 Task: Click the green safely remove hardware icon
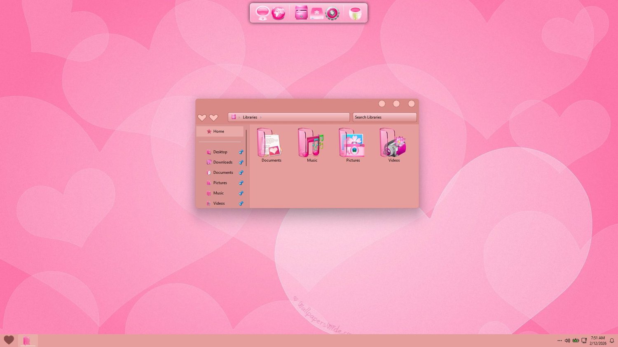tap(576, 341)
